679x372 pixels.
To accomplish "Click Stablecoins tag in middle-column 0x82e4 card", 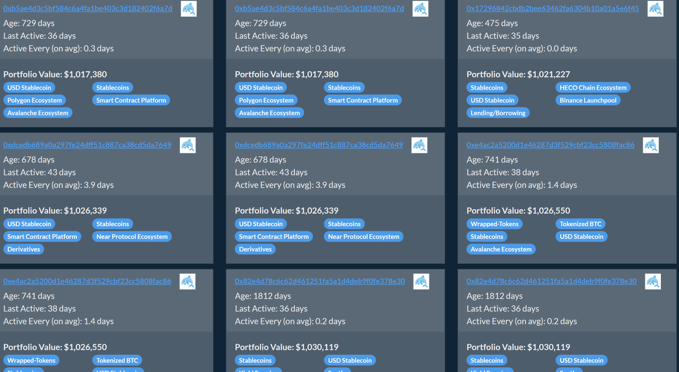I will click(255, 360).
